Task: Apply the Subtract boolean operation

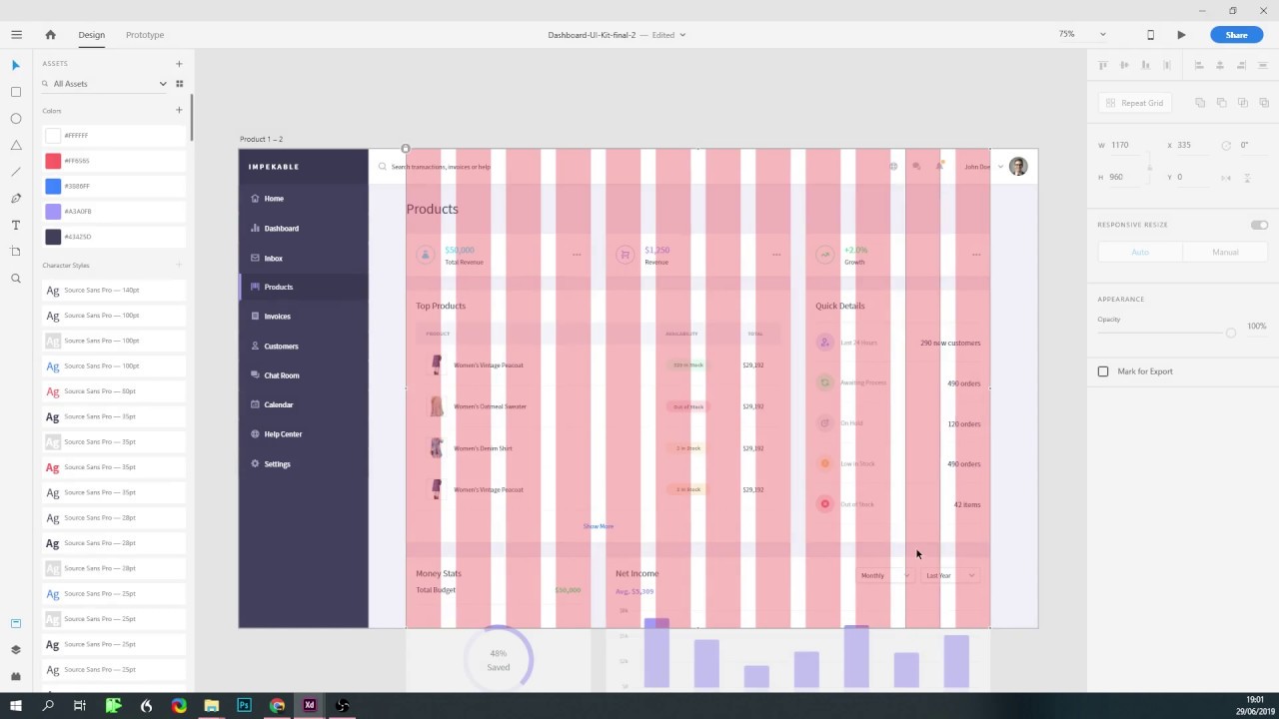Action: pyautogui.click(x=1221, y=103)
